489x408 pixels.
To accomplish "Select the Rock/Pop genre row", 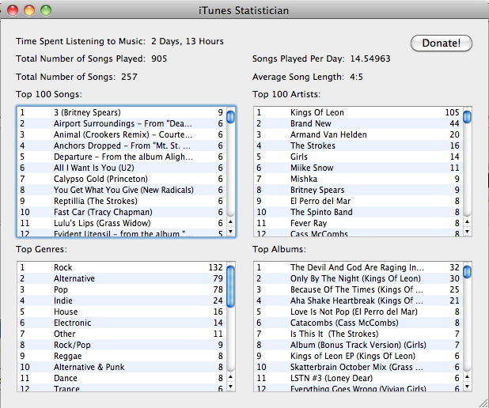I will 122,345.
